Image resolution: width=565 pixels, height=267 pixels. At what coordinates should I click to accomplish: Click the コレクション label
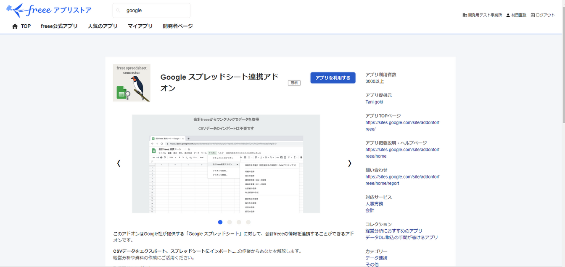tap(379, 224)
